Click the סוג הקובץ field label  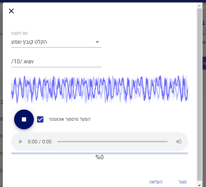click(19, 33)
